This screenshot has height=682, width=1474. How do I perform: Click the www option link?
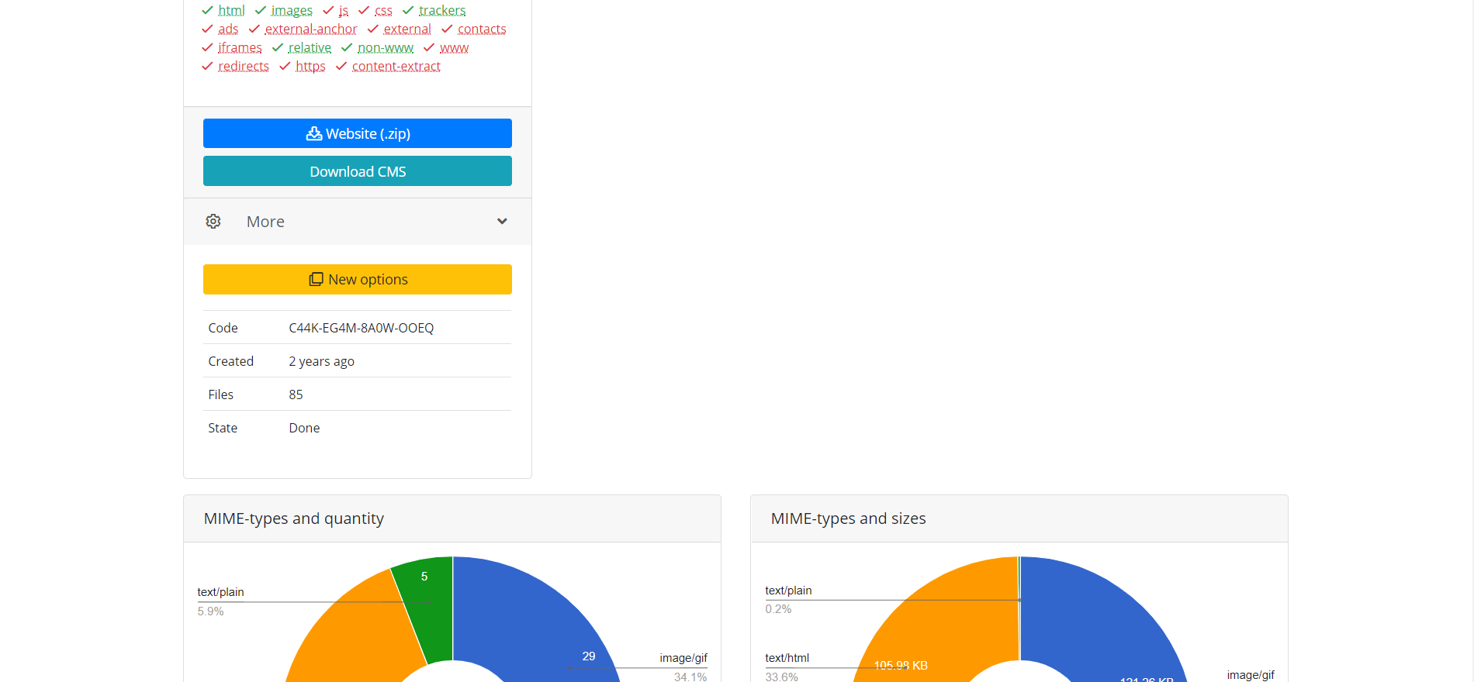pos(454,47)
